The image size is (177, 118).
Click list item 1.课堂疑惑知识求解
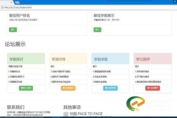pyautogui.click(x=102, y=71)
